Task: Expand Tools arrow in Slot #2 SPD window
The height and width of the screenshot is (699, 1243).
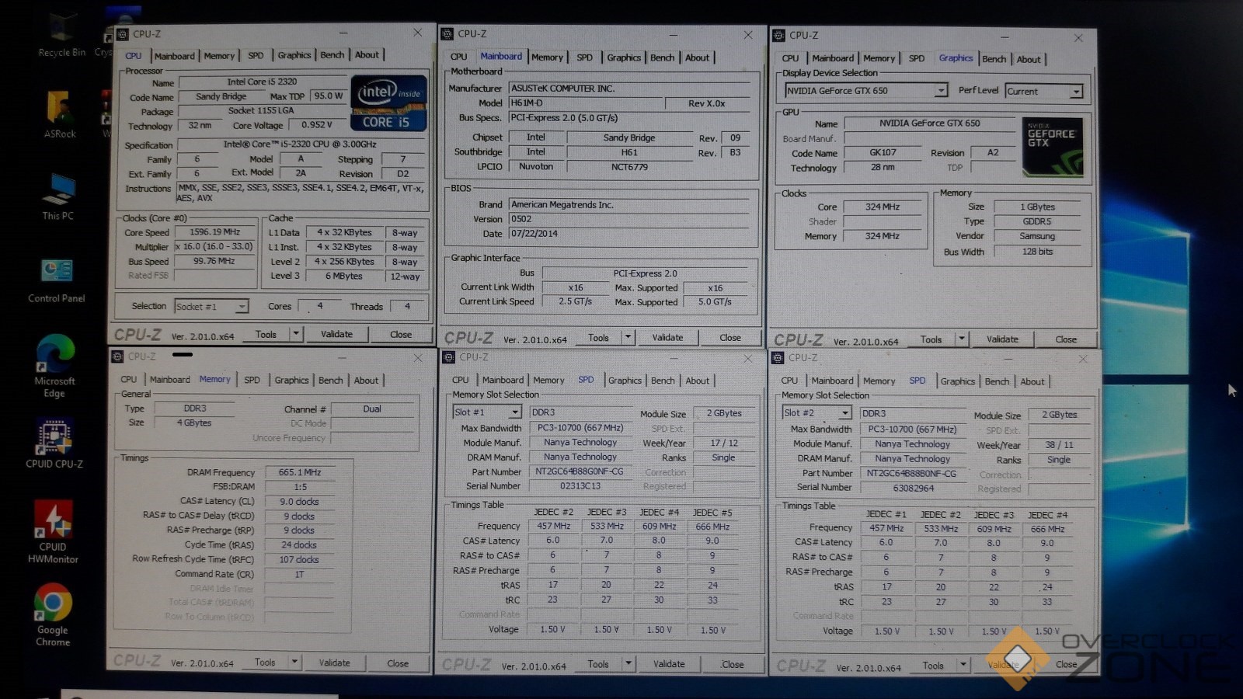Action: [963, 666]
